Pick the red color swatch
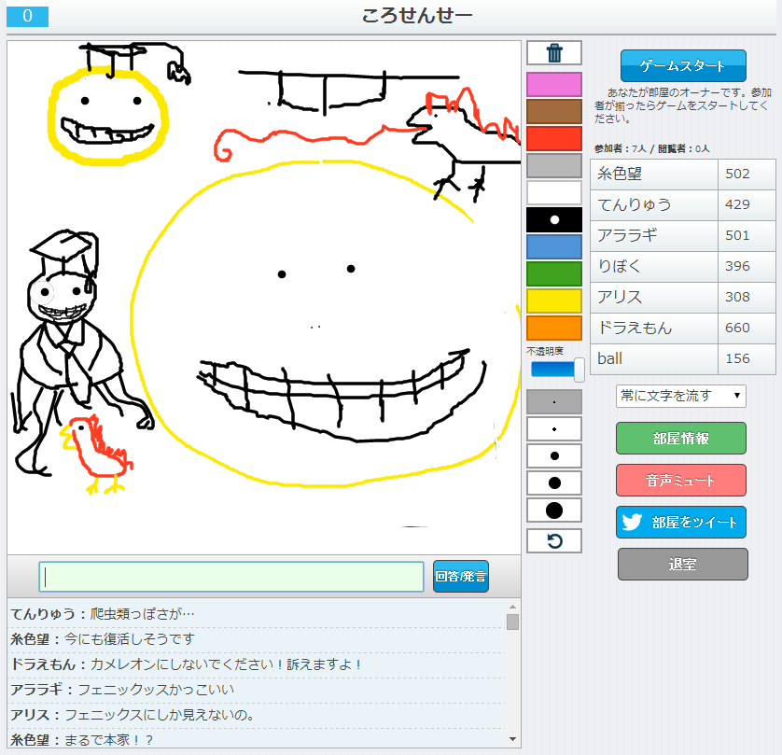This screenshot has height=755, width=782. click(554, 138)
